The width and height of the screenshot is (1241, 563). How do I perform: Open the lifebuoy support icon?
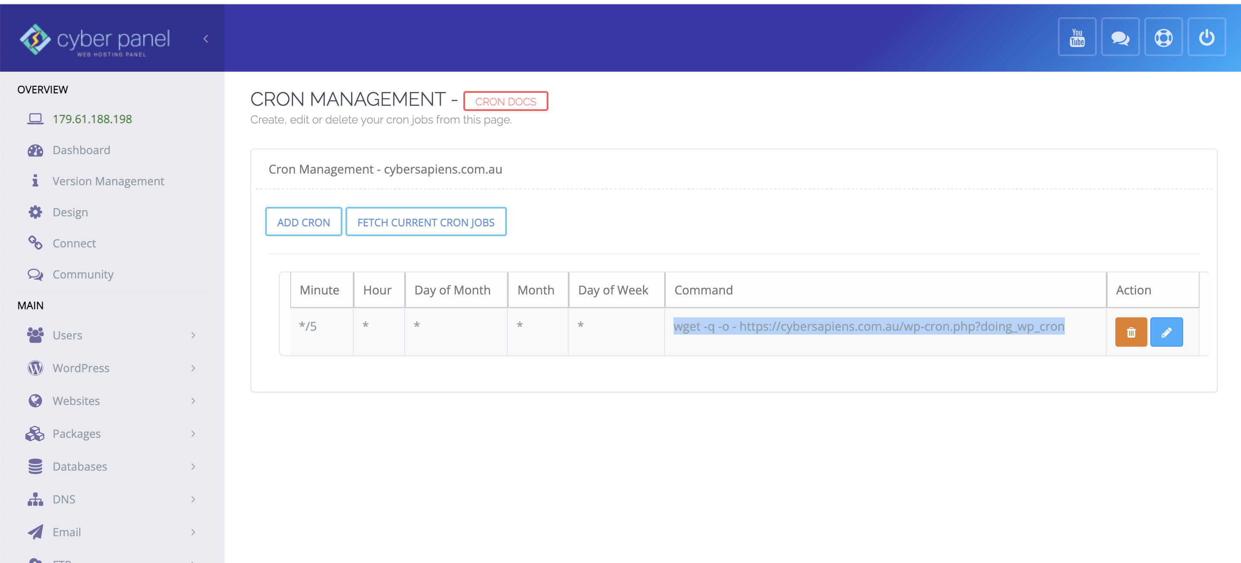tap(1163, 38)
